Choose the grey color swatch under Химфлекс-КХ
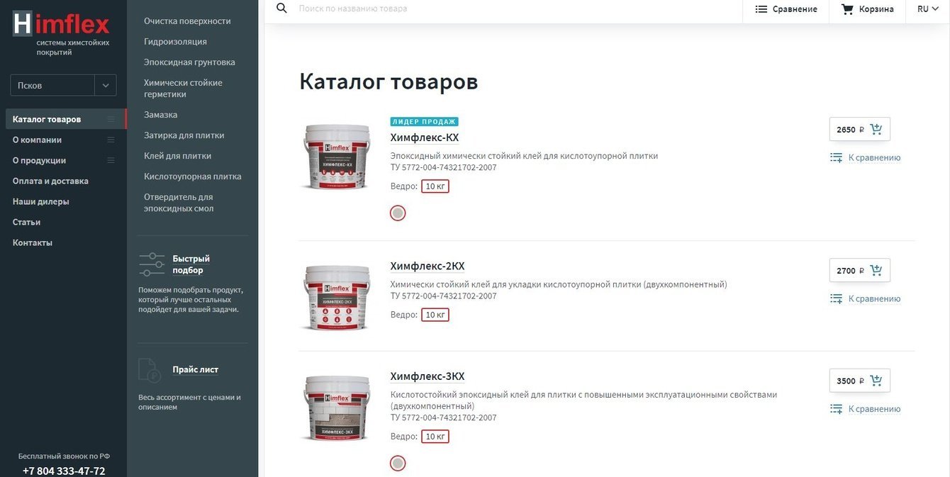The width and height of the screenshot is (950, 477). 398,213
